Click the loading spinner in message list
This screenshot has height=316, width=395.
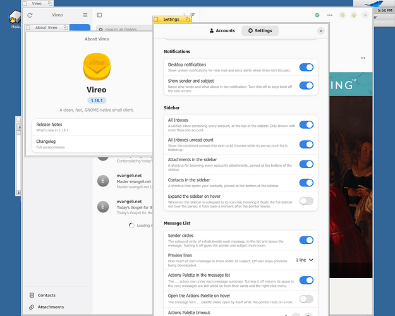tap(131, 226)
